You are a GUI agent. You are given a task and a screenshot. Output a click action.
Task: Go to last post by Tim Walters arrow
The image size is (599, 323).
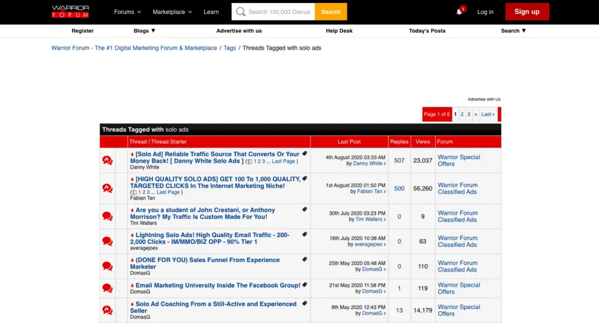[x=385, y=219]
